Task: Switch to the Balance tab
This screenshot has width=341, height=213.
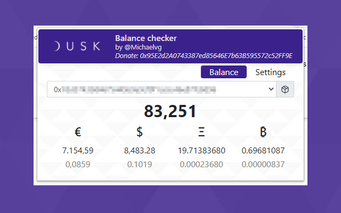Action: point(224,72)
